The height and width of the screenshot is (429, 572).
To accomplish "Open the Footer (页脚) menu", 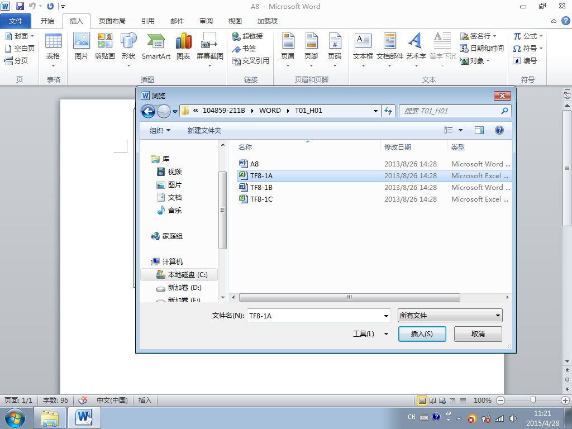I will point(311,49).
